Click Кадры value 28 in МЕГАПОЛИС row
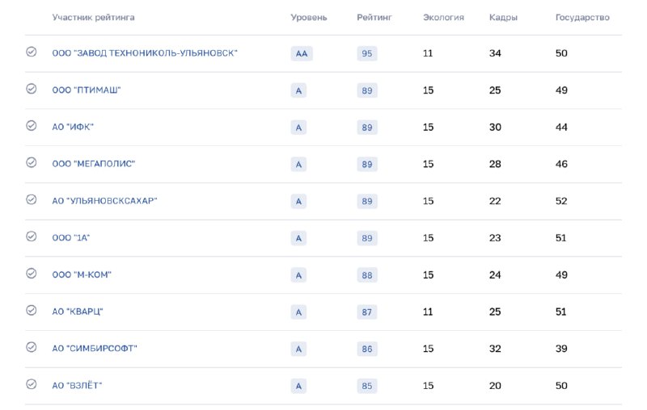 [x=495, y=164]
